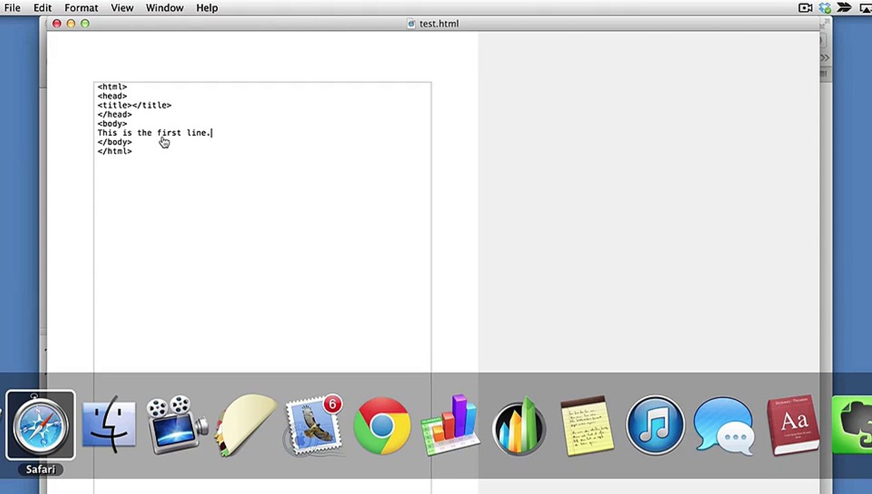Click the double-arrow menu bar icon
Screen dimensions: 872x494
click(845, 8)
